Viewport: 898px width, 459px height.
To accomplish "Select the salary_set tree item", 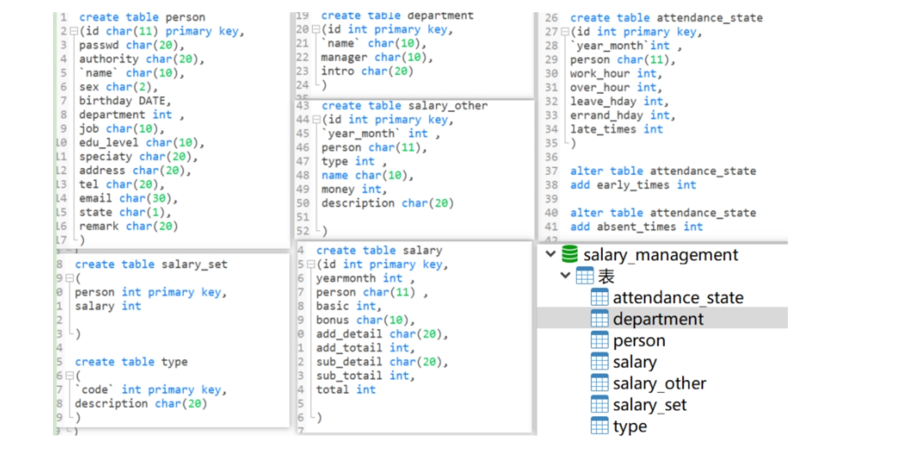I will [650, 405].
